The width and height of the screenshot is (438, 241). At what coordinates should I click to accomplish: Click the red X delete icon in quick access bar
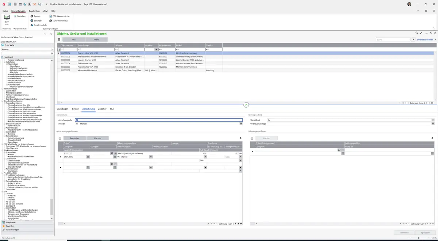35,4
